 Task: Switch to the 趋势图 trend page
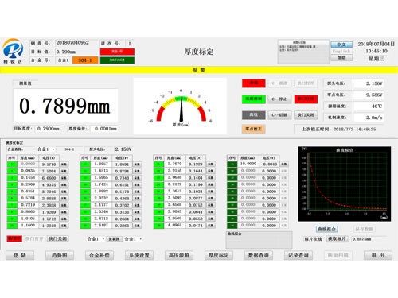(x=60, y=255)
